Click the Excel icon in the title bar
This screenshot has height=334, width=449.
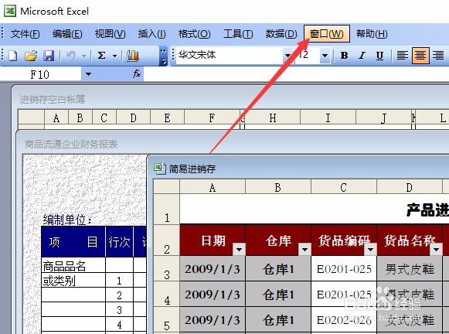coord(10,11)
